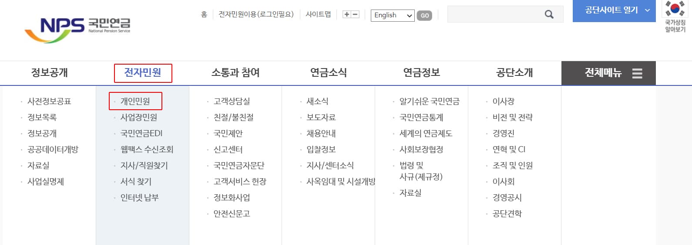Go to 홈 link
The height and width of the screenshot is (245, 692).
click(x=204, y=14)
